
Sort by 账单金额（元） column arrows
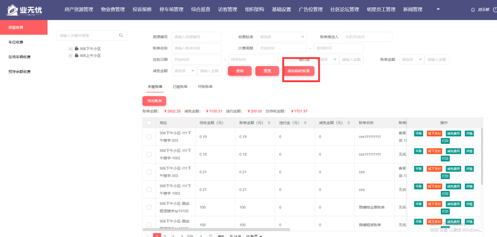coord(269,123)
